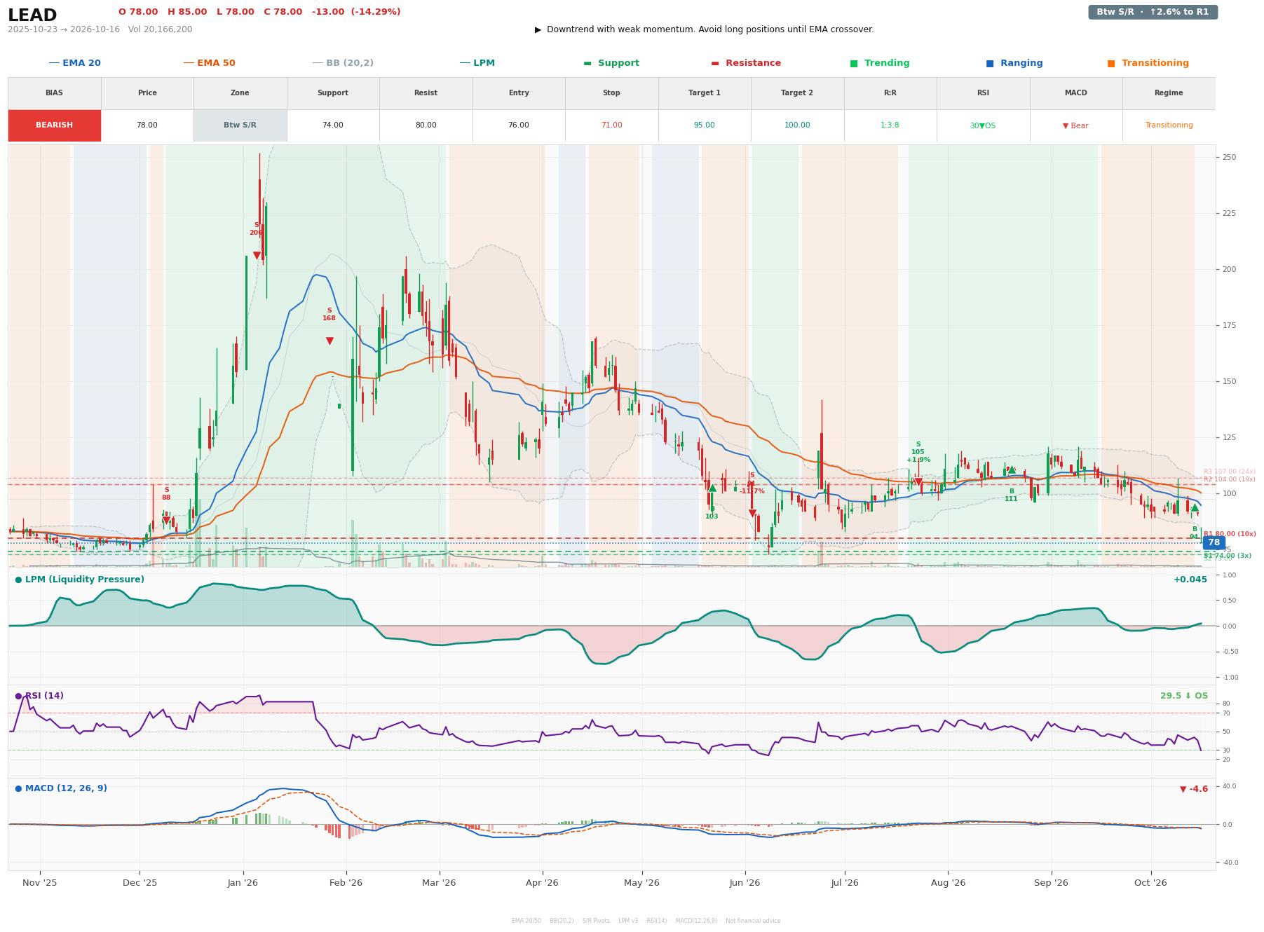Click the RSI cell showing 30 OS
Image resolution: width=1264 pixels, height=932 pixels.
(x=983, y=125)
